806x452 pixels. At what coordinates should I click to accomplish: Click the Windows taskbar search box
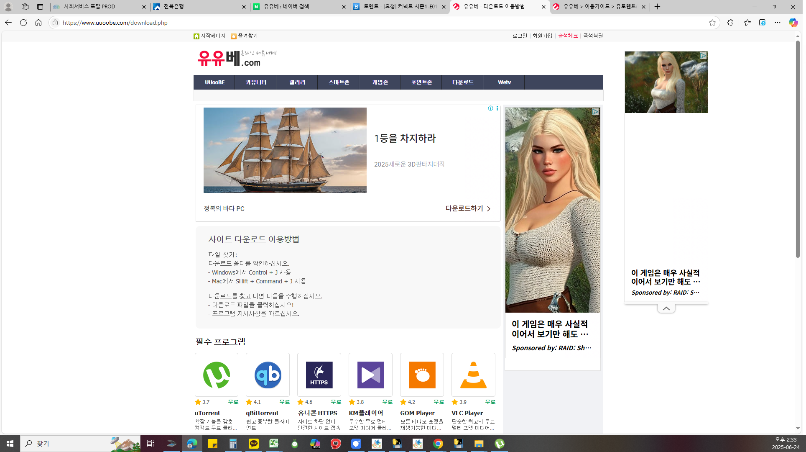pos(80,444)
